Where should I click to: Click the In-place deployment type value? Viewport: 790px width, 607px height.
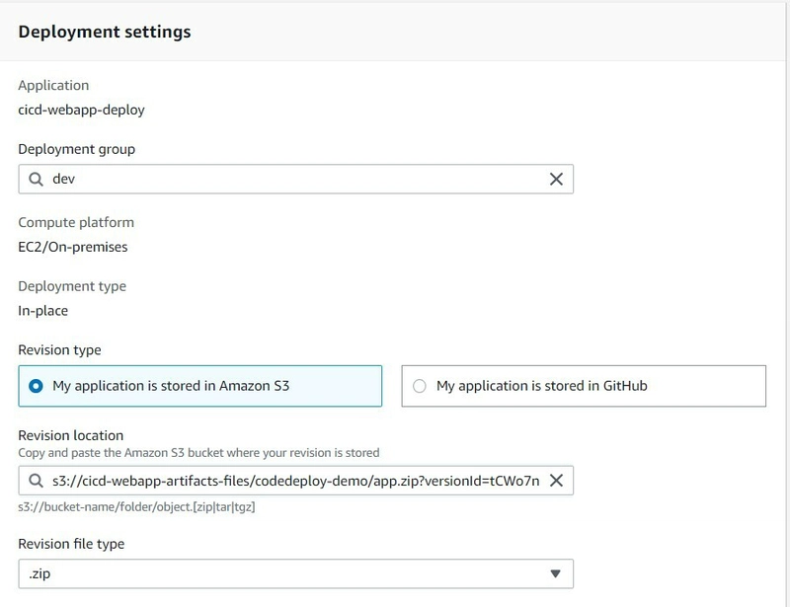pos(42,311)
